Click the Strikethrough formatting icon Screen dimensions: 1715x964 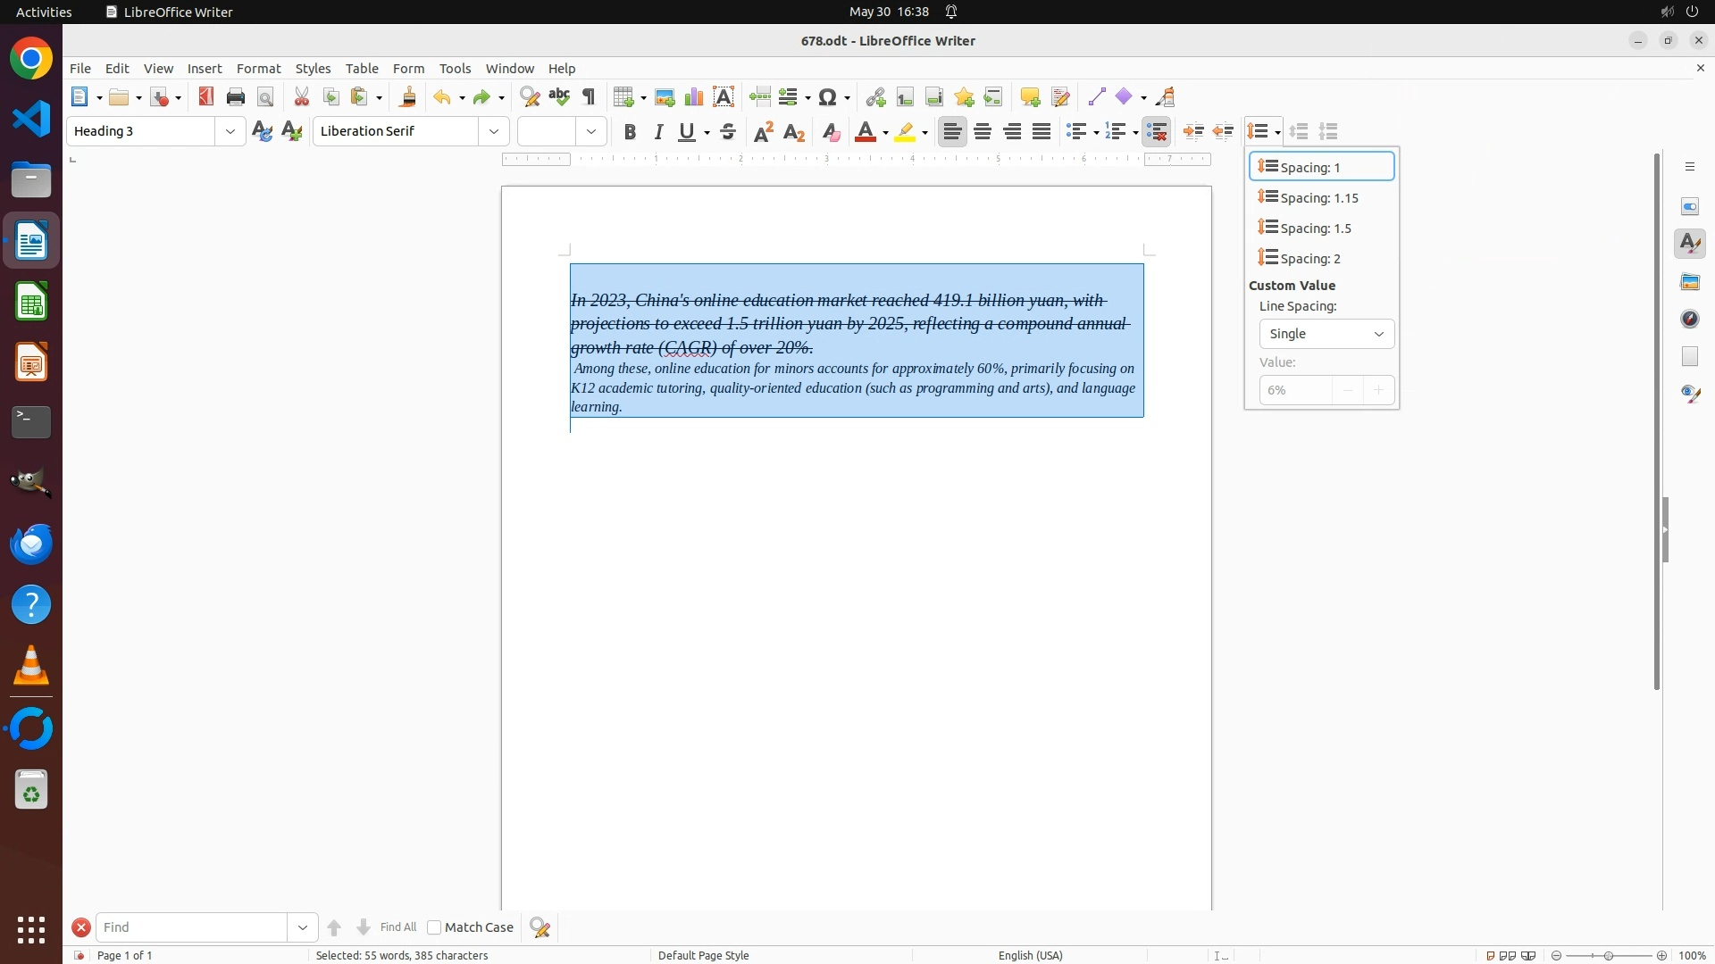pyautogui.click(x=728, y=132)
